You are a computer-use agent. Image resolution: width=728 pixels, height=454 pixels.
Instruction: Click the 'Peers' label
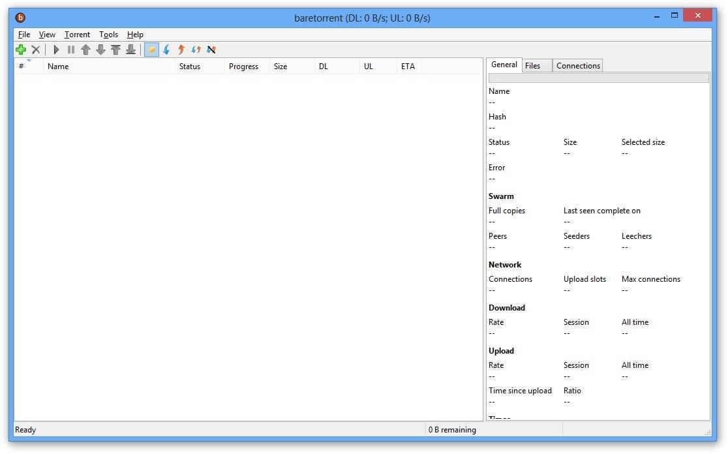click(498, 236)
